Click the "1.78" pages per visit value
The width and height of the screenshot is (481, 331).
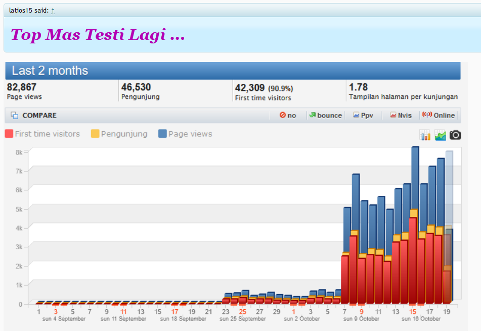tap(358, 87)
